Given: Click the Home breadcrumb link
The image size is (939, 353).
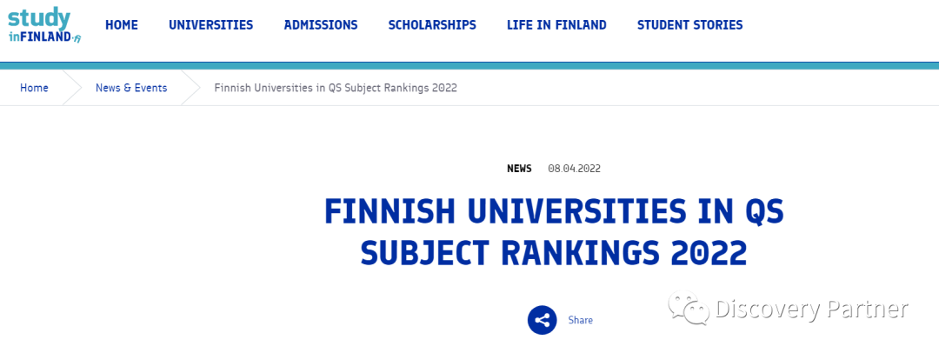Looking at the screenshot, I should pos(34,88).
